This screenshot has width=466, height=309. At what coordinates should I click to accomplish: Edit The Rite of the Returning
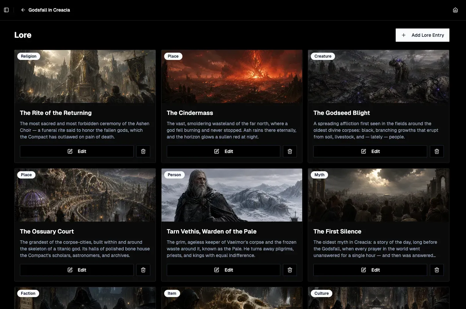[77, 151]
